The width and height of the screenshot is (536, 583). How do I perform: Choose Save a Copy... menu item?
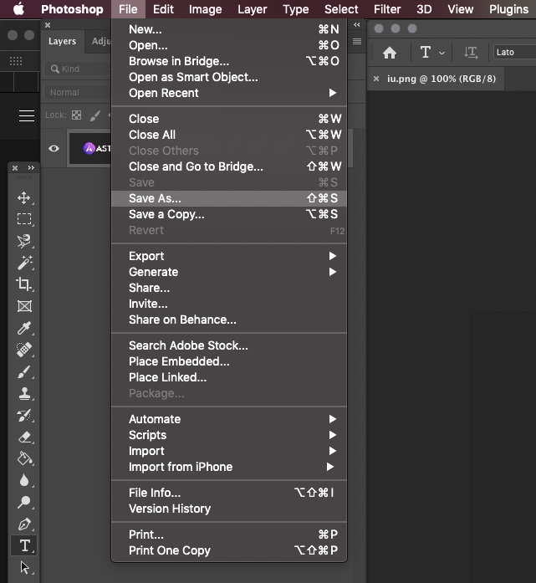229,214
